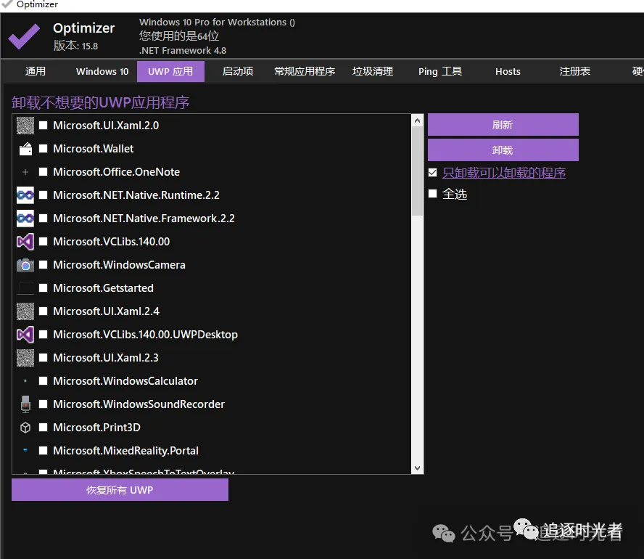644x559 pixels.
Task: Tick the Microsoft.Print3D checkbox
Action: [x=43, y=428]
